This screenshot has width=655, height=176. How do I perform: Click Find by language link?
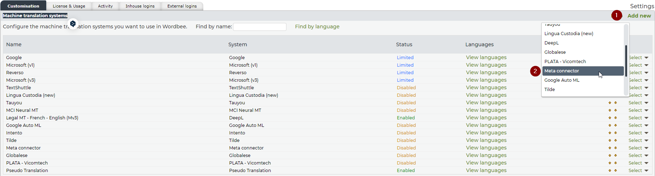(x=317, y=27)
